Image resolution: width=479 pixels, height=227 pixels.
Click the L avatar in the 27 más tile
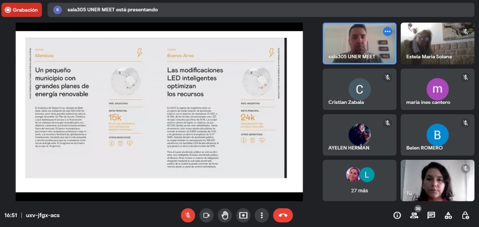[367, 174]
